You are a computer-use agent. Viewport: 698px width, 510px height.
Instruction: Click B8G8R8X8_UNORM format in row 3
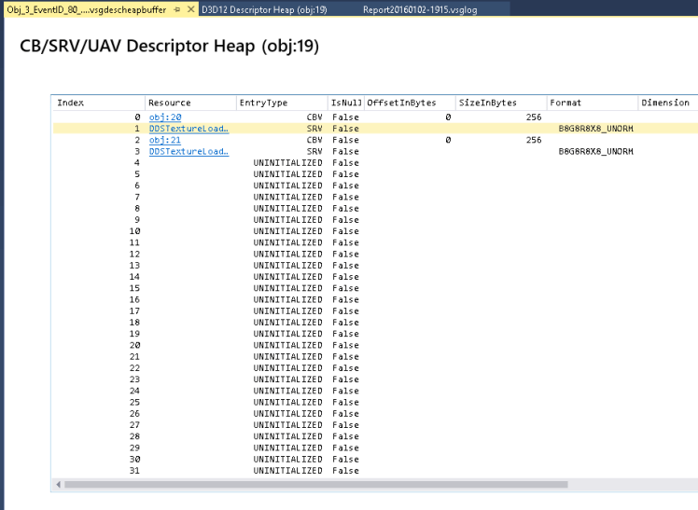(595, 152)
